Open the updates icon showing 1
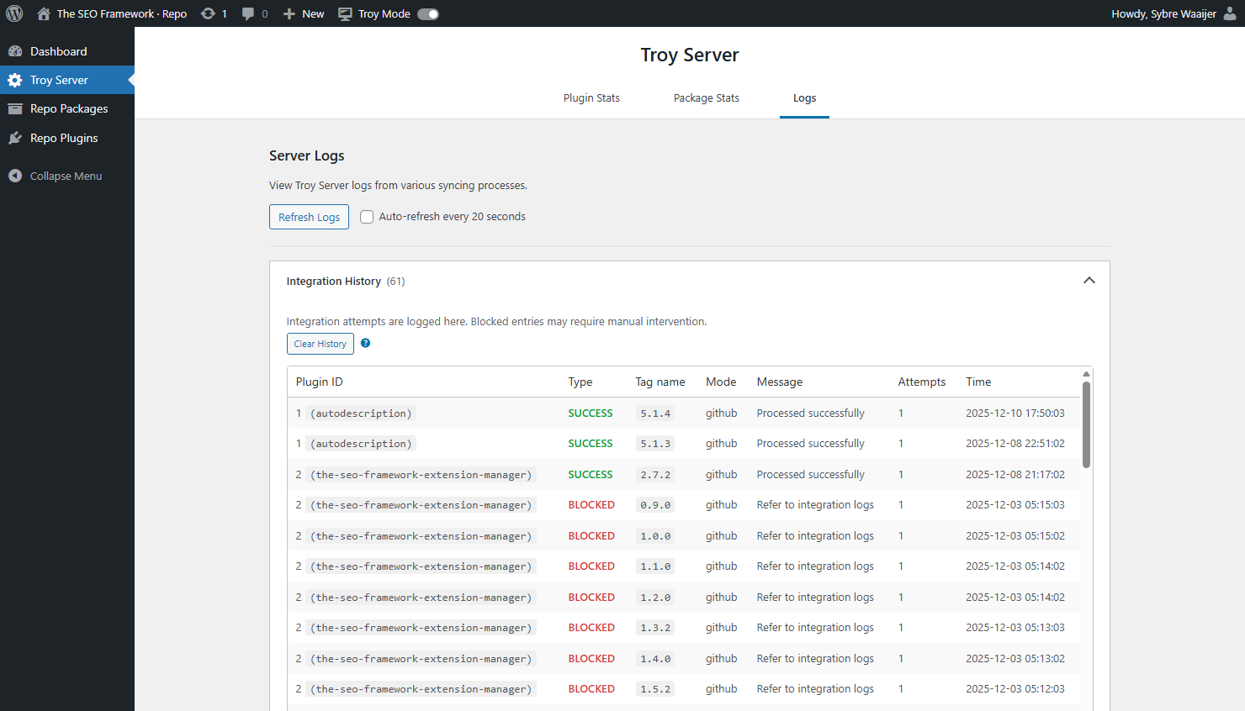 pyautogui.click(x=207, y=13)
